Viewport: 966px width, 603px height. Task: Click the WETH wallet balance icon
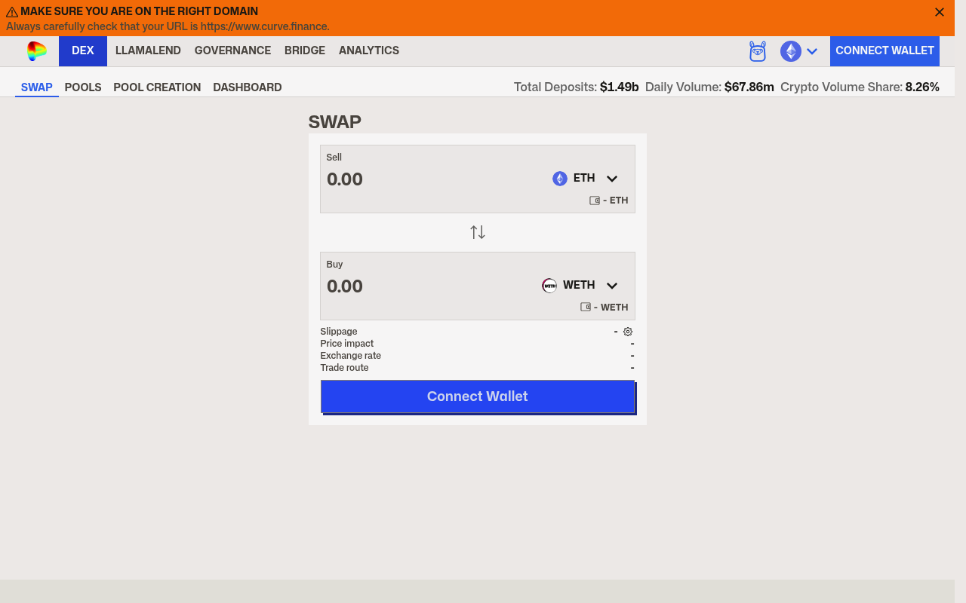coord(586,308)
